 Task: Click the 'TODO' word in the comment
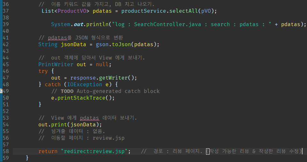click(x=67, y=91)
